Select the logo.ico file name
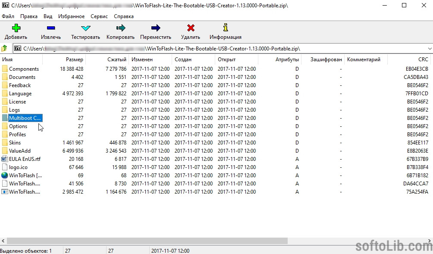433x254 pixels. (x=18, y=167)
